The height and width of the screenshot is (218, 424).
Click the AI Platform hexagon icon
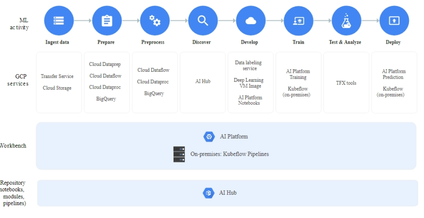(209, 137)
